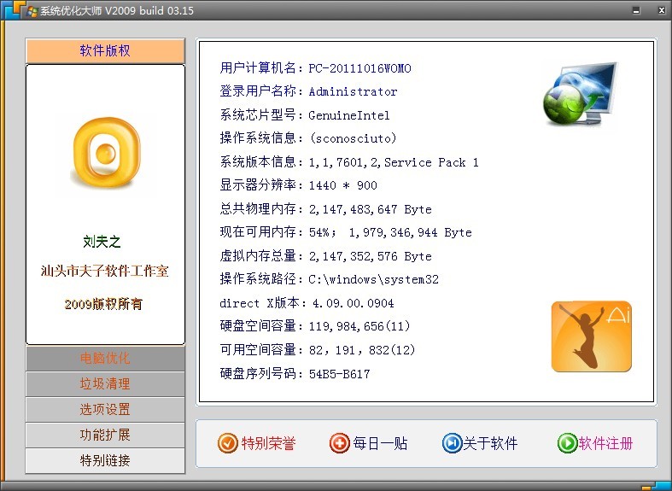Open the 特别链接 sidebar tab

click(x=105, y=461)
